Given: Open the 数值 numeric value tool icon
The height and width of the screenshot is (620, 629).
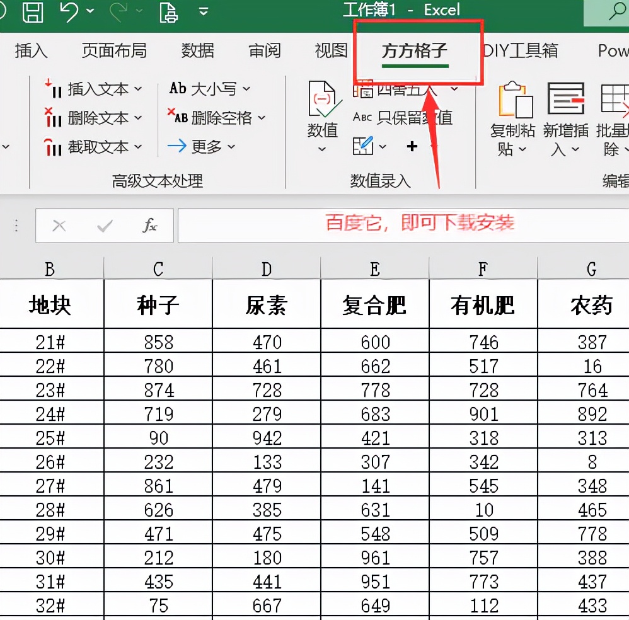Looking at the screenshot, I should point(322,101).
